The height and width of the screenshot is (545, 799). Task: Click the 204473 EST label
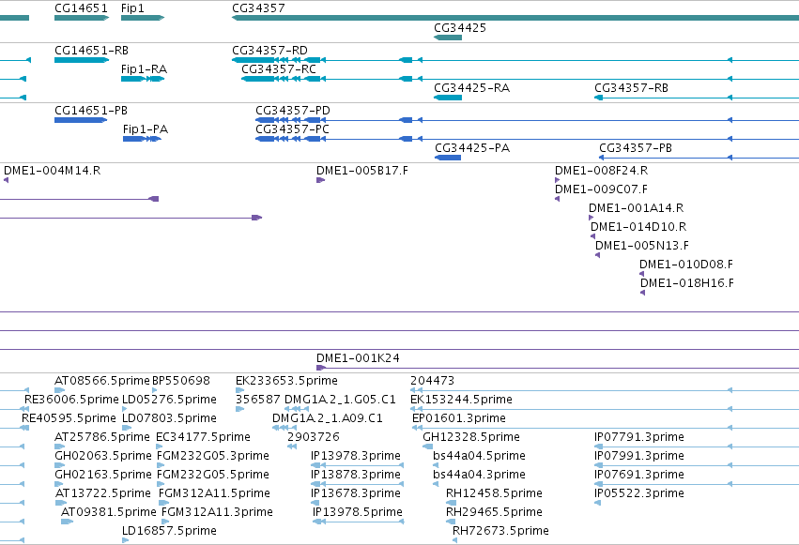[432, 381]
